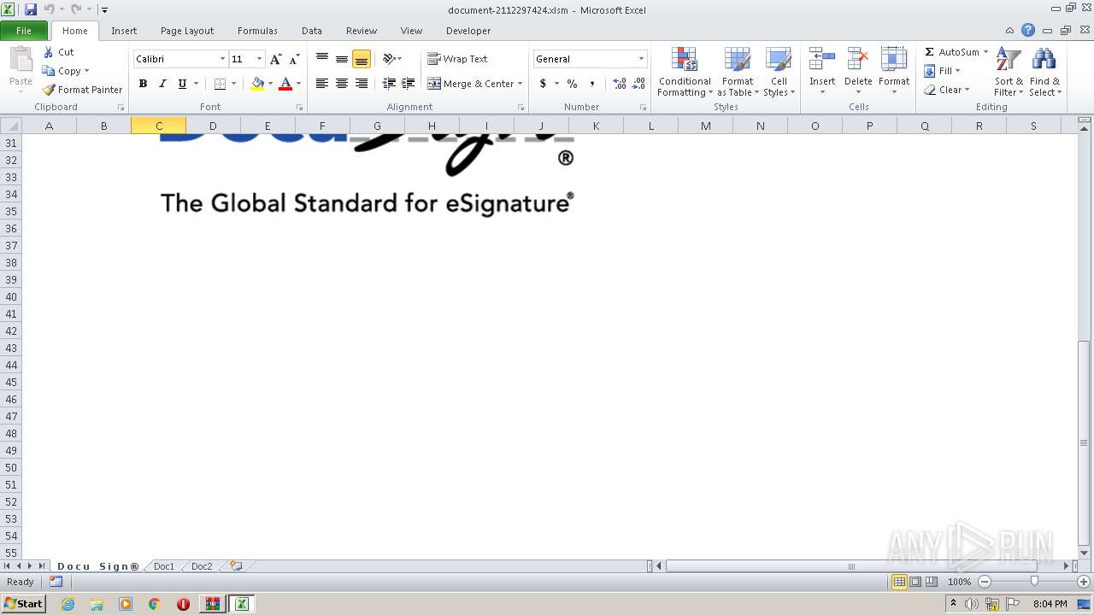Select the Doc2 sheet tab
The width and height of the screenshot is (1094, 615).
click(202, 566)
